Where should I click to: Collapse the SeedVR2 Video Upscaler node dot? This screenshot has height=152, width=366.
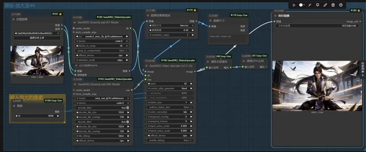click(147, 66)
